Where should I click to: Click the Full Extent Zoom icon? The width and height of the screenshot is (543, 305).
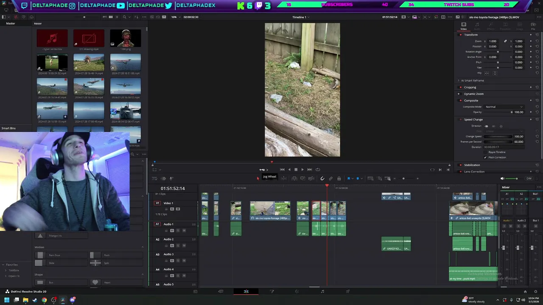370,178
